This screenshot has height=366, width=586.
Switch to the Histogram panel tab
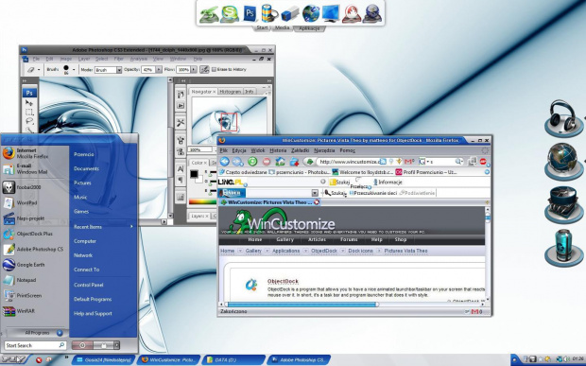231,92
